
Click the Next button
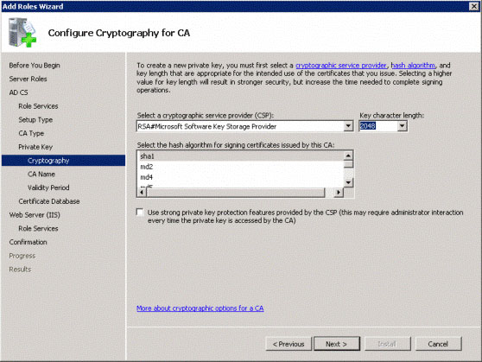click(337, 344)
